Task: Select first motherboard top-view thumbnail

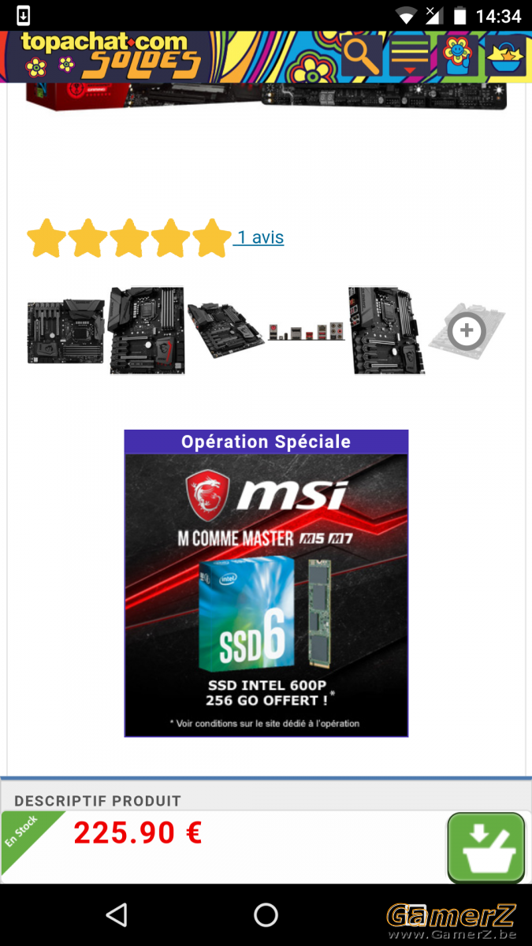Action: coord(66,331)
